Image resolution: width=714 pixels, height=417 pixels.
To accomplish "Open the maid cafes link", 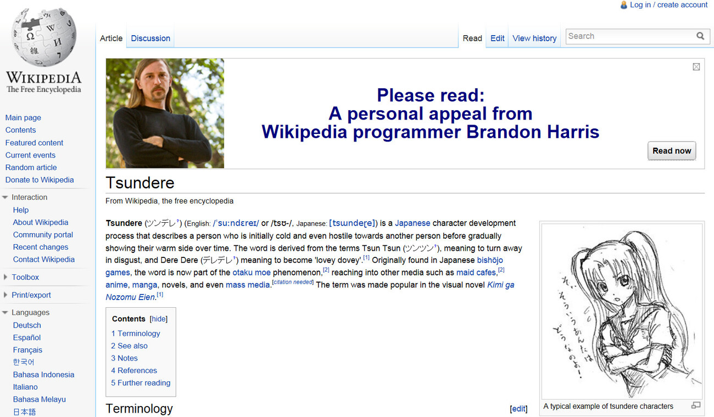I will [x=476, y=273].
